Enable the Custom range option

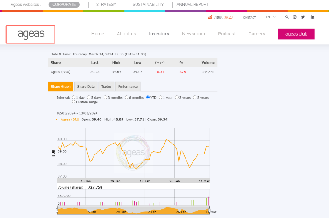tap(73, 102)
